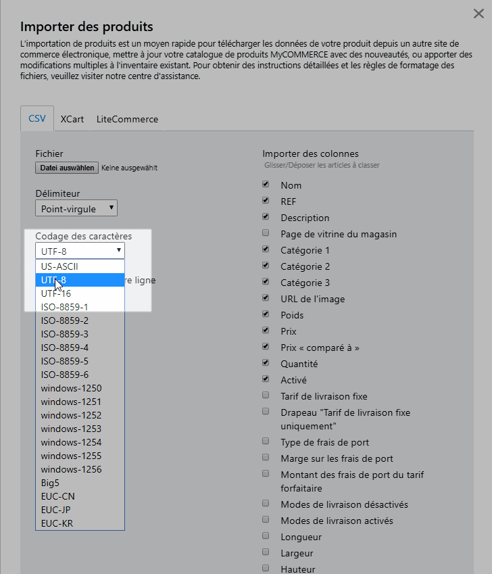Enable the Largeur column checkbox
The width and height of the screenshot is (492, 574).
click(266, 552)
